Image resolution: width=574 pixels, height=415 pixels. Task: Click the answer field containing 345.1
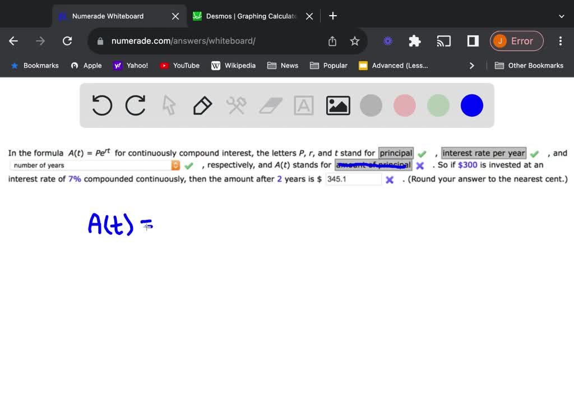353,179
